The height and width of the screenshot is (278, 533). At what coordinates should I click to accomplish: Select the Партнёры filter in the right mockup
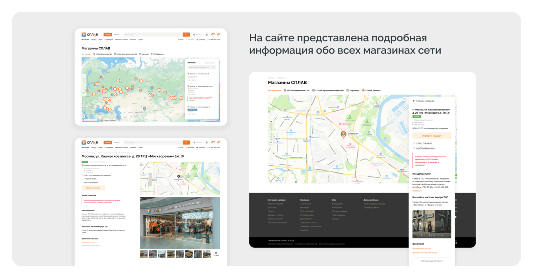point(353,90)
